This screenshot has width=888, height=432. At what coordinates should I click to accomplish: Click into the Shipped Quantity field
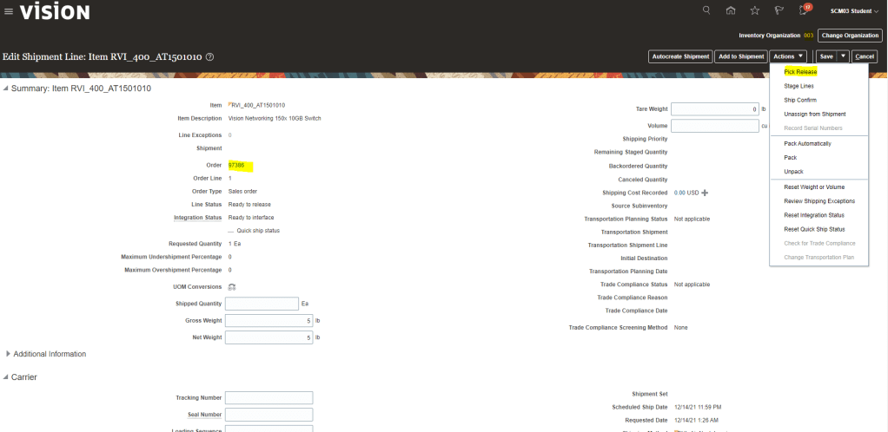(262, 304)
